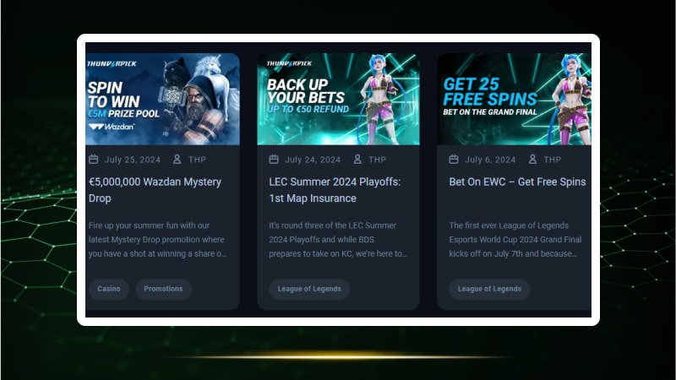Click the author icon on the Wazdan card
Image resolution: width=676 pixels, height=380 pixels.
(177, 160)
